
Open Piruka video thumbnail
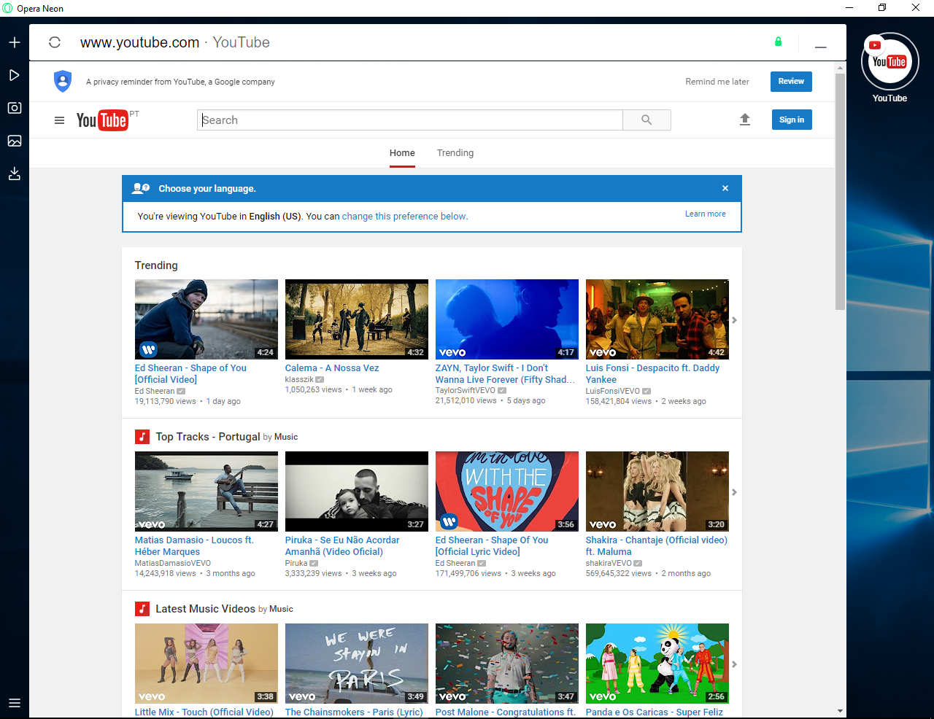click(x=357, y=491)
